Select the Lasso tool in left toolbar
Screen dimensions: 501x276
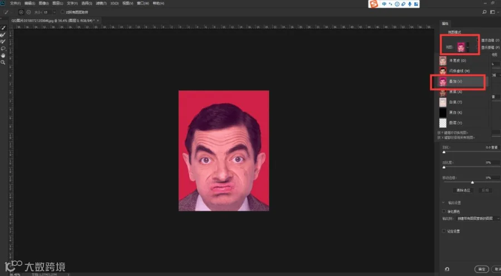point(3,48)
